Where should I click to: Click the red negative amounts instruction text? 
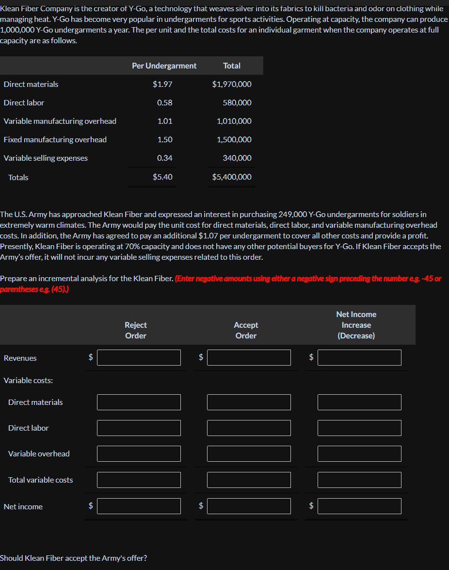[x=221, y=284]
